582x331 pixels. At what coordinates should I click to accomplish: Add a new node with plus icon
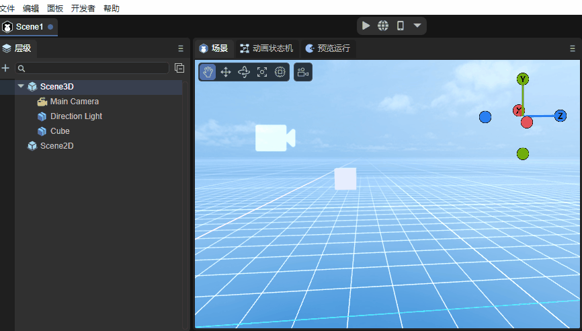6,68
